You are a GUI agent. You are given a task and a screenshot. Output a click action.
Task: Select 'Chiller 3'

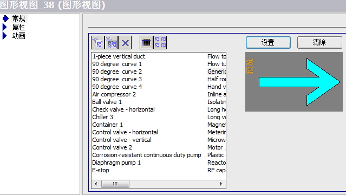[102, 117]
